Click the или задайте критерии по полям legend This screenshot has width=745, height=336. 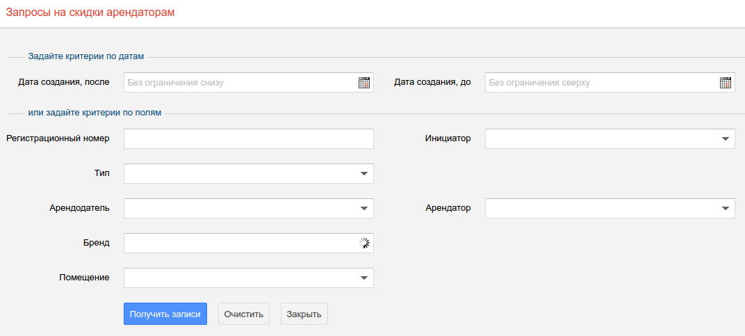pos(95,113)
